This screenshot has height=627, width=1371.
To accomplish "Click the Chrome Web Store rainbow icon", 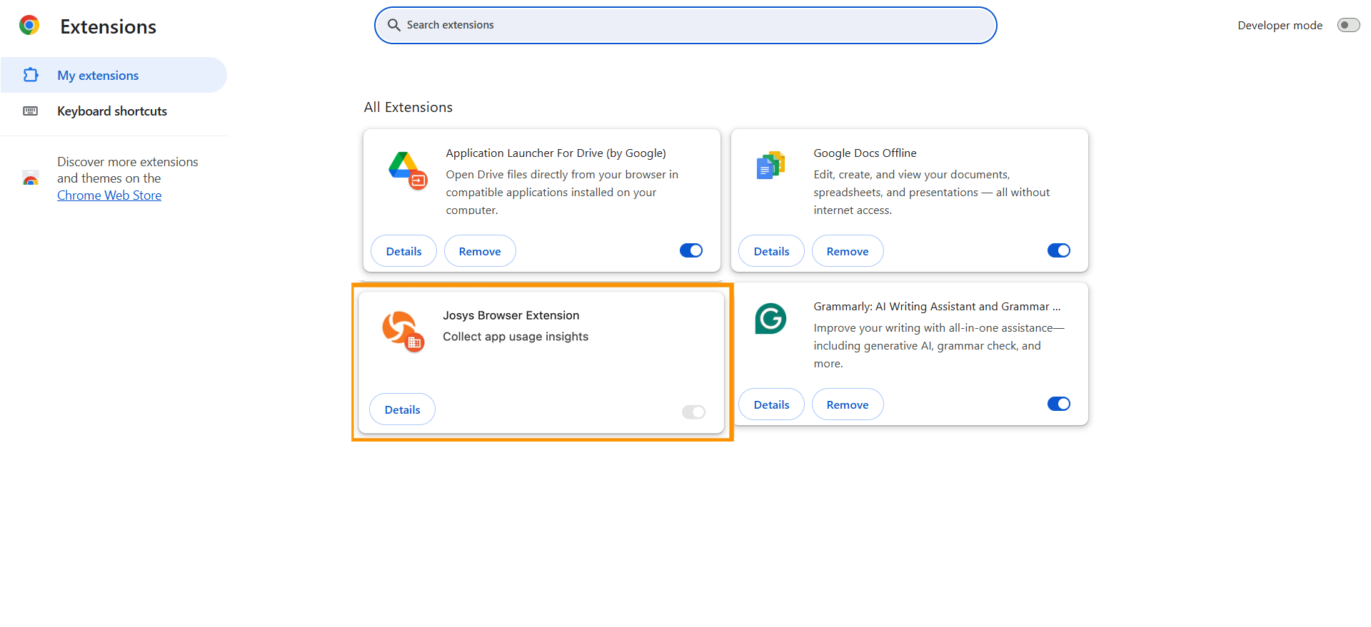I will click(x=31, y=178).
